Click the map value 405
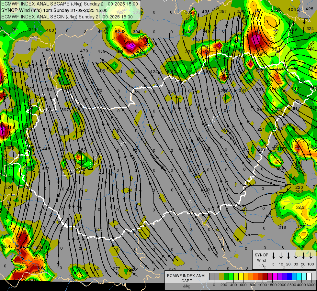 pyautogui.click(x=101, y=71)
